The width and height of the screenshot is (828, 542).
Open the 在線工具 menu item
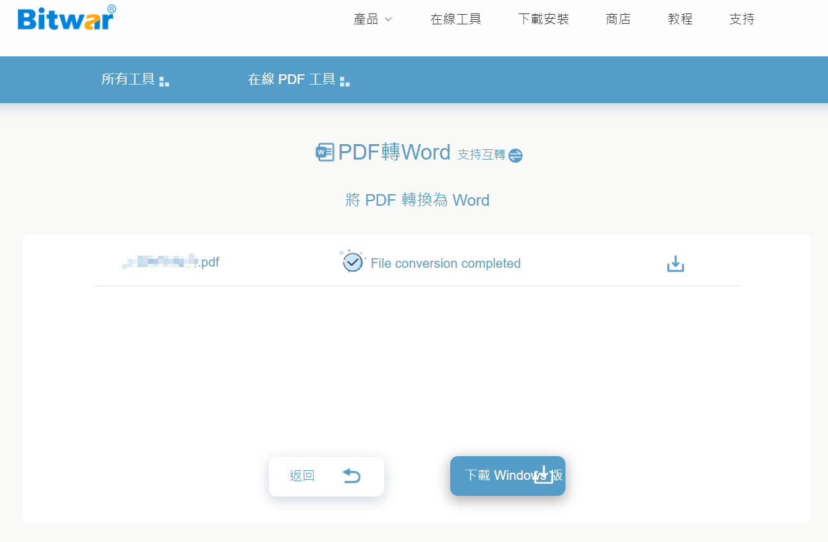456,19
